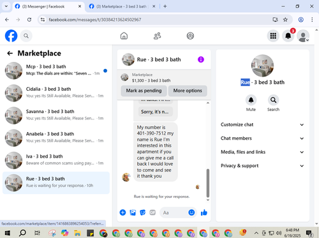This screenshot has width=319, height=238.
Task: Open Facebook home via logo
Action: point(11,36)
